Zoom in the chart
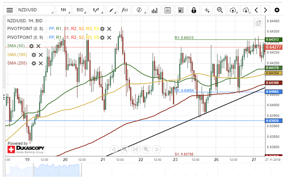The height and width of the screenshot is (178, 283). coord(146,149)
